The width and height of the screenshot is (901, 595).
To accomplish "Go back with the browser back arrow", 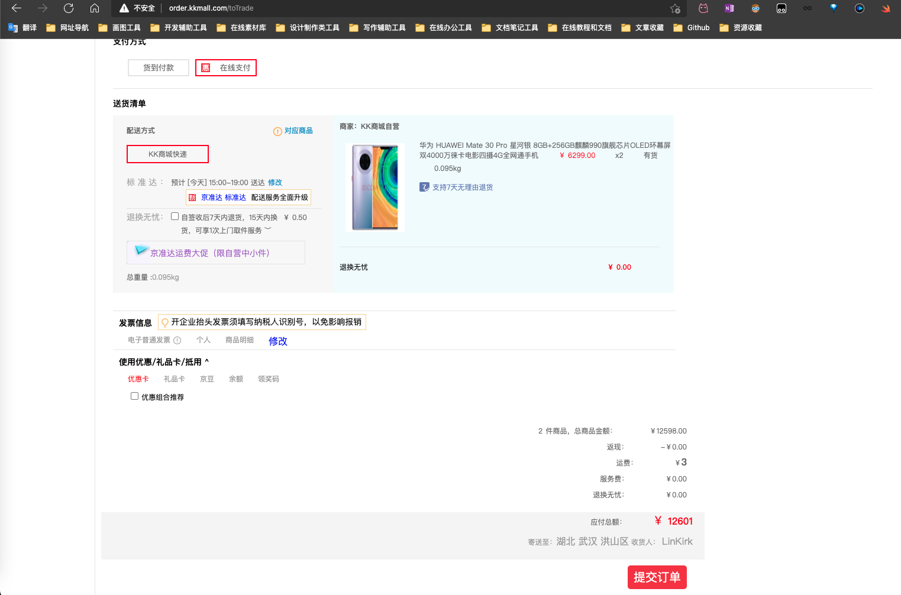I will tap(17, 8).
